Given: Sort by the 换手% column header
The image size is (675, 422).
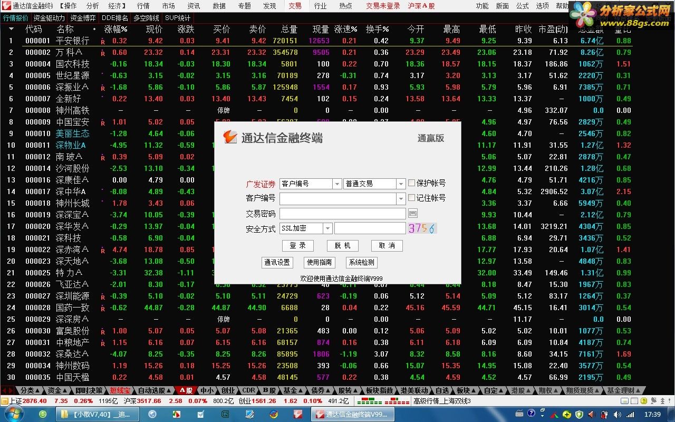Looking at the screenshot, I should click(x=378, y=30).
